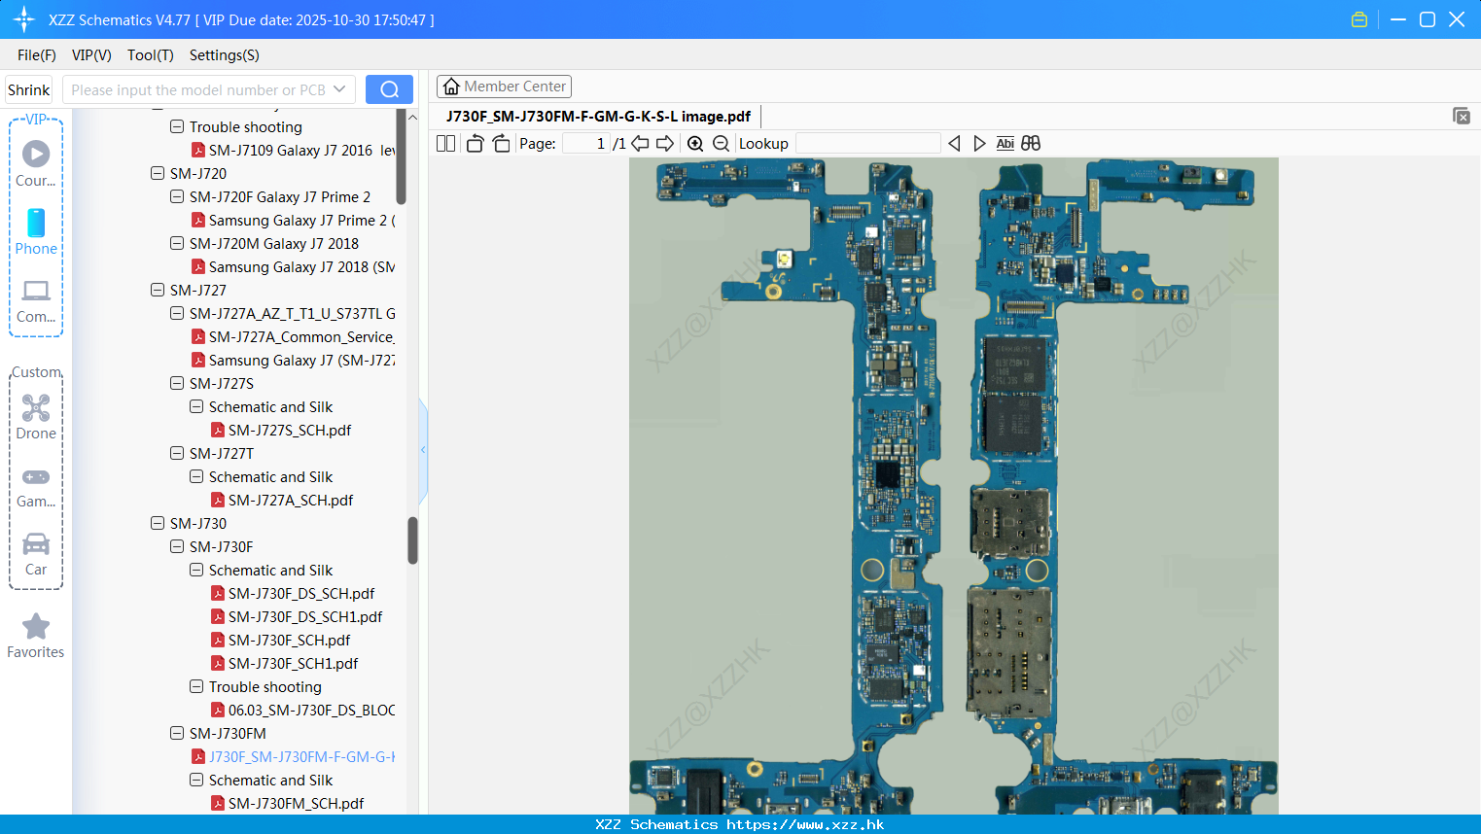Go to previous page arrow
This screenshot has width=1481, height=834.
click(640, 144)
